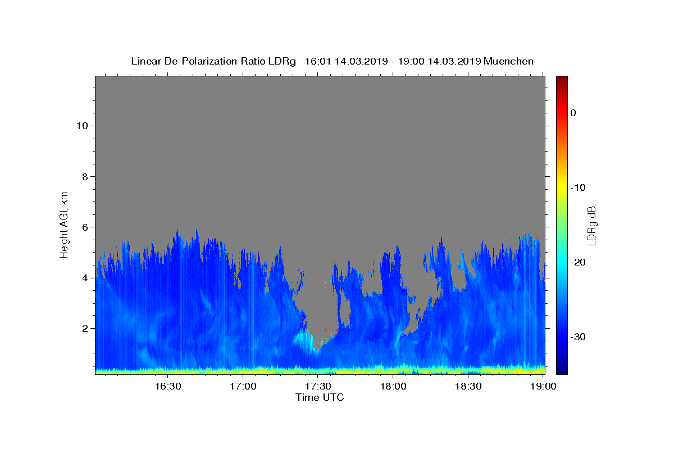Click the dark red top of the colorbar
Image resolution: width=674 pixels, height=449 pixels.
[x=562, y=80]
